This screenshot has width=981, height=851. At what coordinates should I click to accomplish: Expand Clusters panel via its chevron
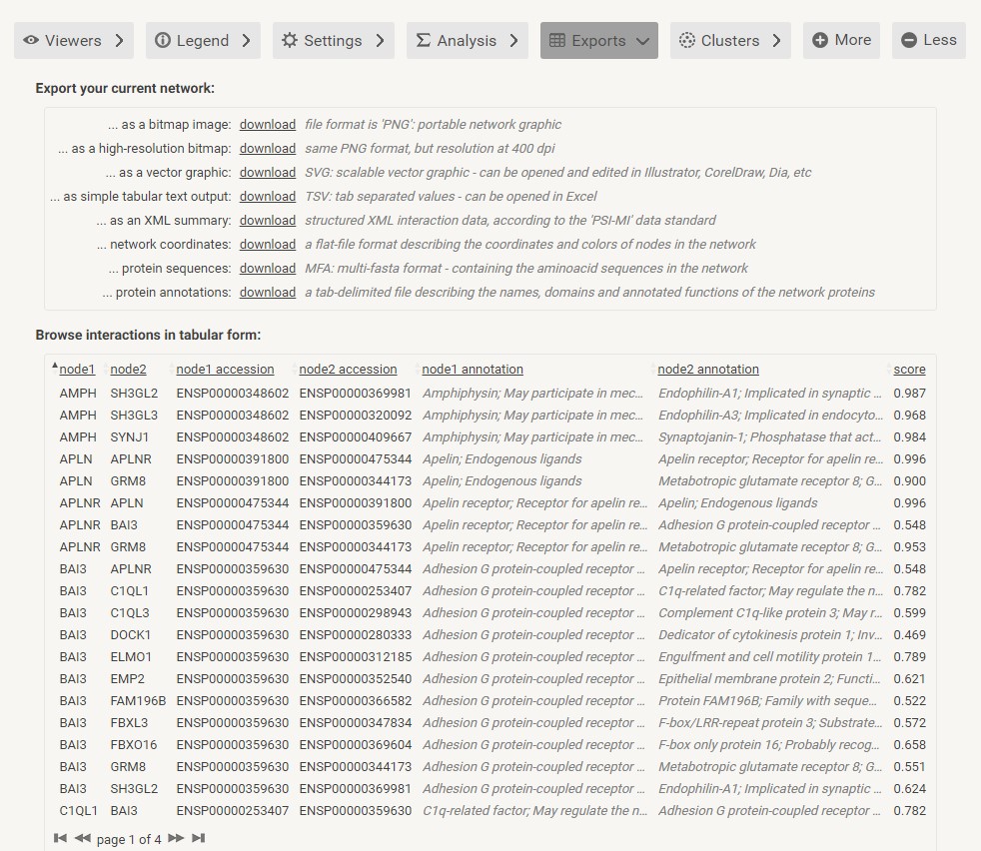tap(776, 40)
